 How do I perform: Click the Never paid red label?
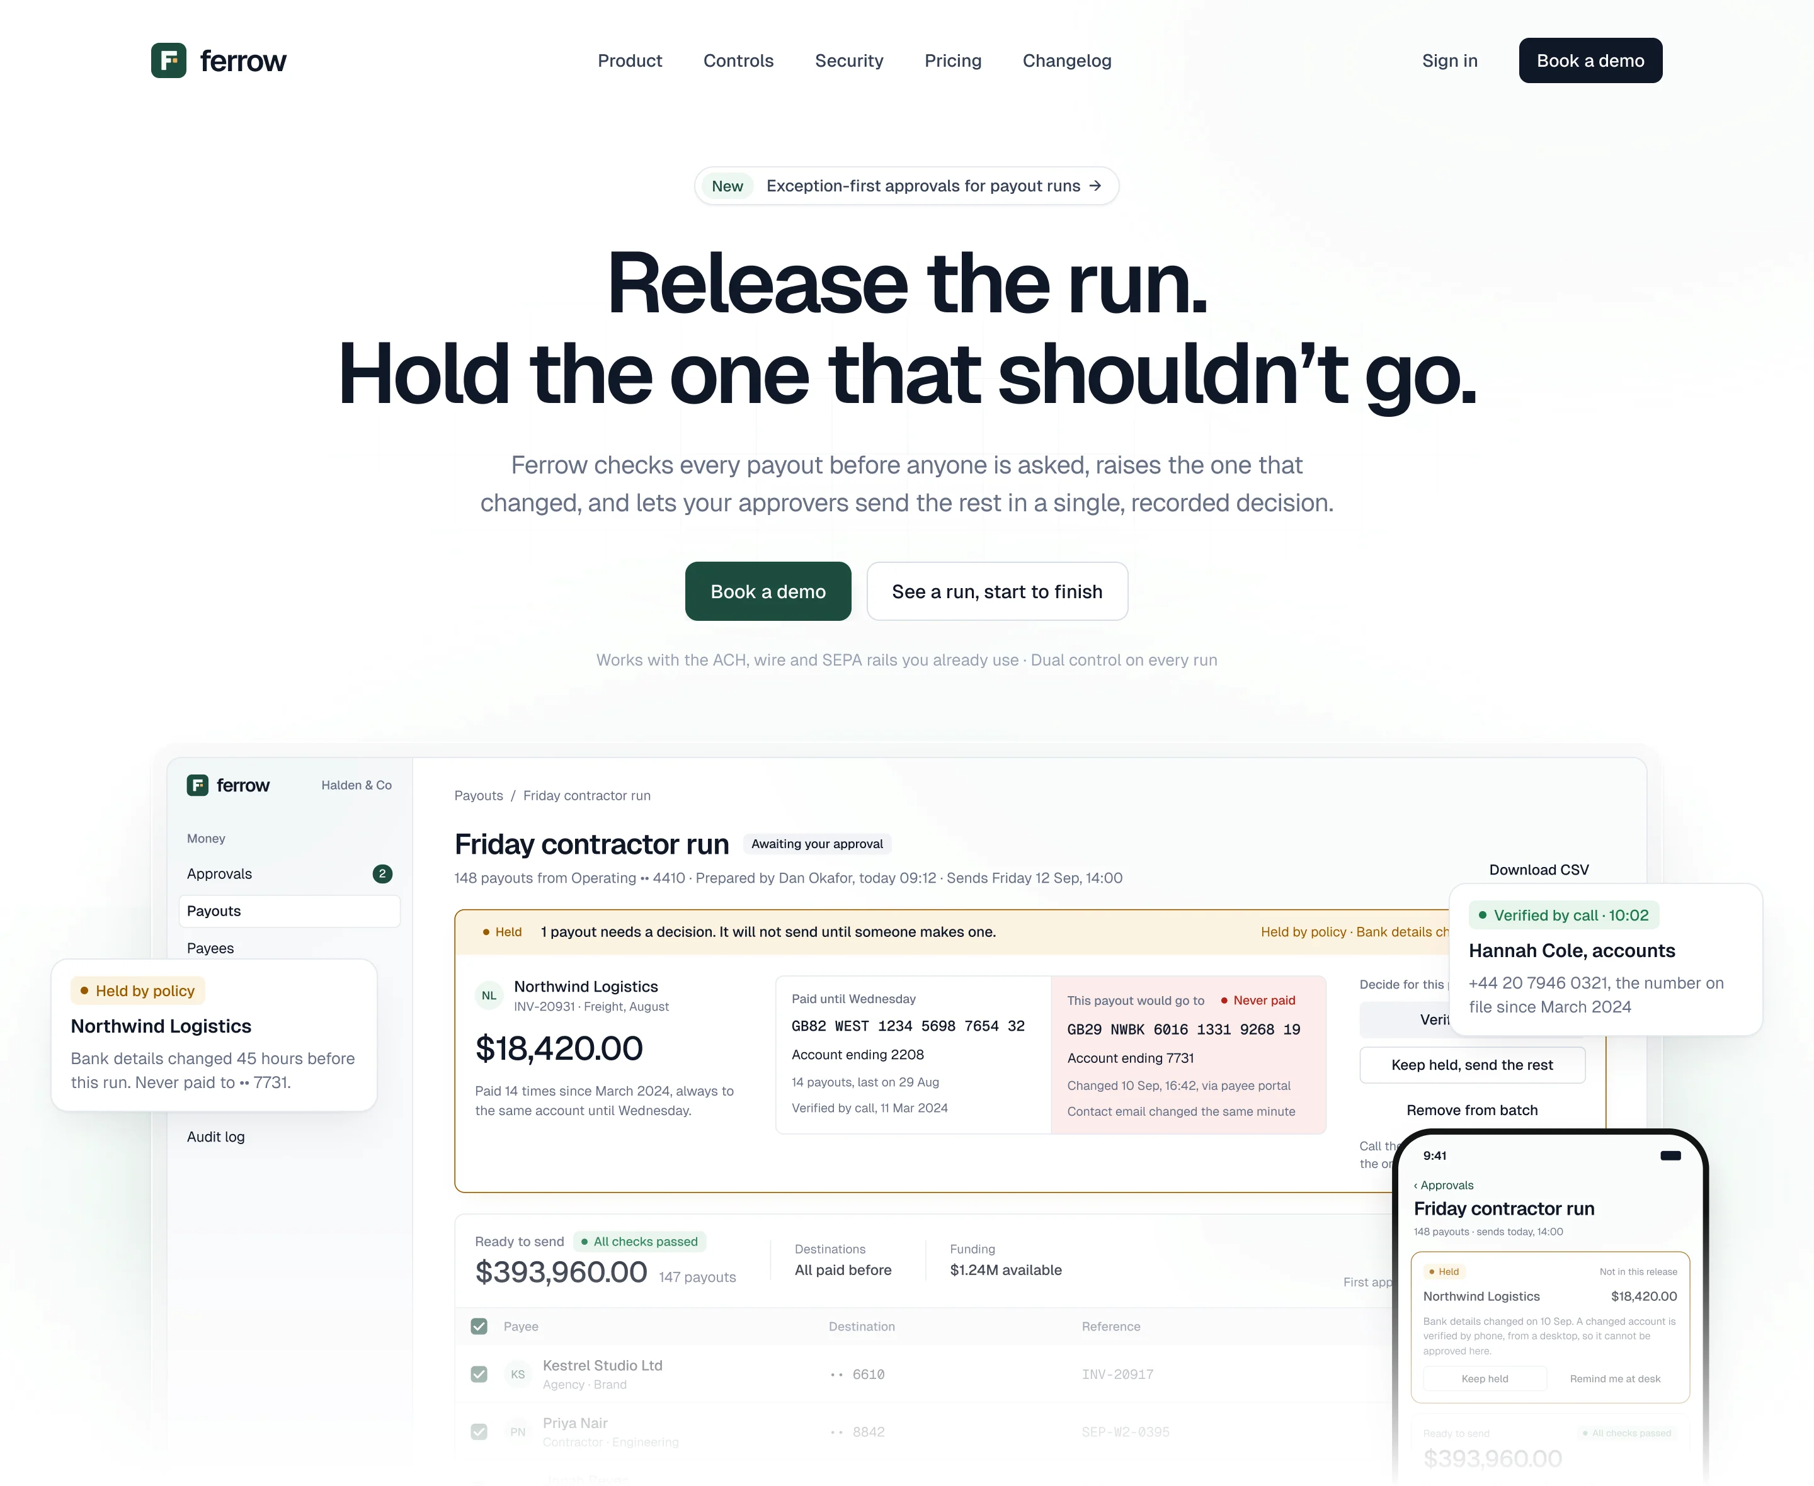[1258, 1000]
